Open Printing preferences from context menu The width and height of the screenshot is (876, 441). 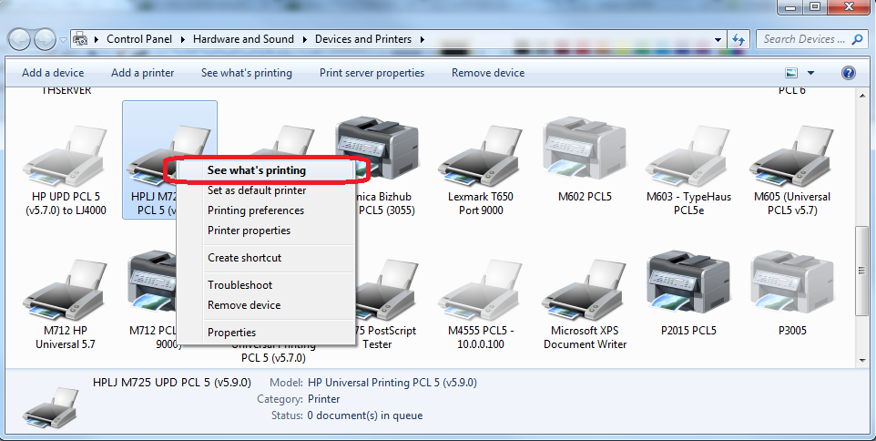pyautogui.click(x=255, y=210)
